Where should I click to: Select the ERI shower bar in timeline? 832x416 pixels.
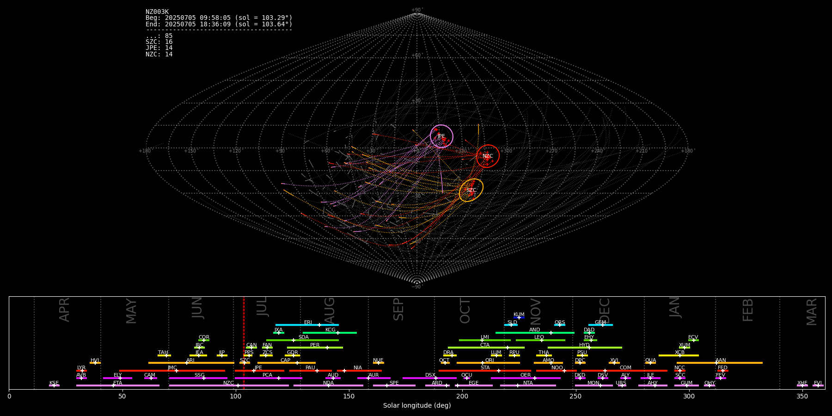click(x=307, y=325)
